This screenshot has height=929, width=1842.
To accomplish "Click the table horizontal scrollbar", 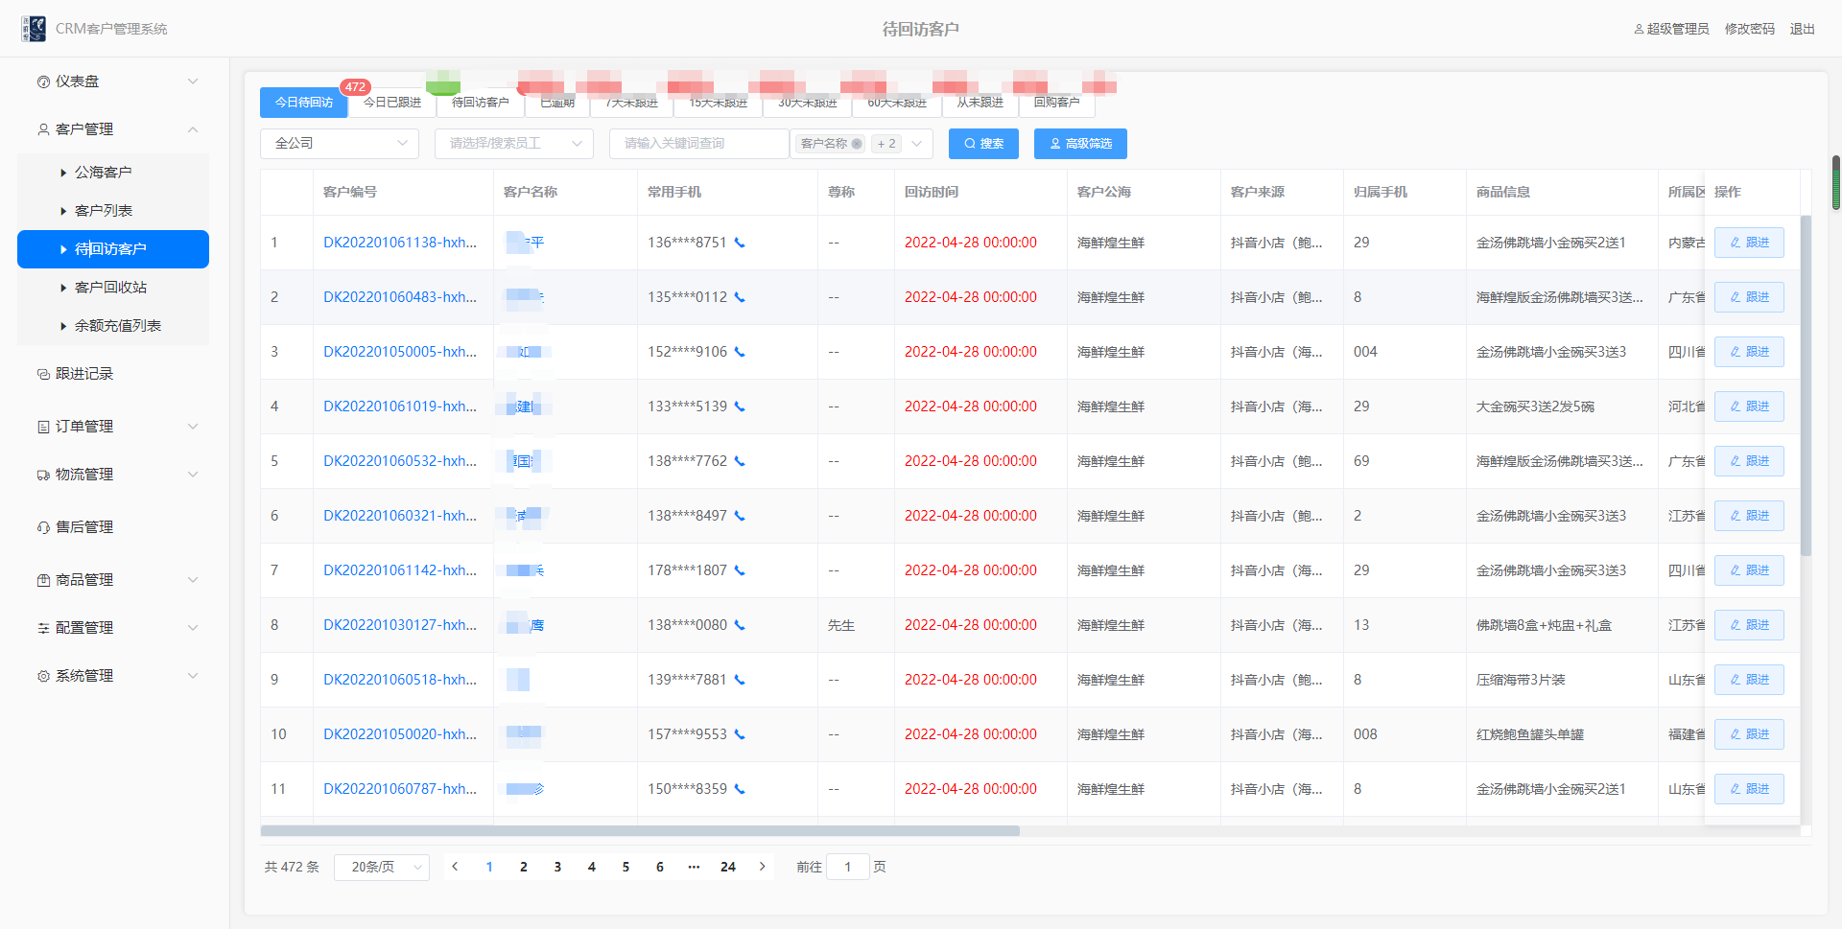I will click(x=640, y=831).
